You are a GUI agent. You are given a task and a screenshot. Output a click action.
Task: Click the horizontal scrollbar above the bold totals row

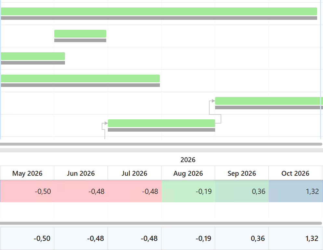161,223
